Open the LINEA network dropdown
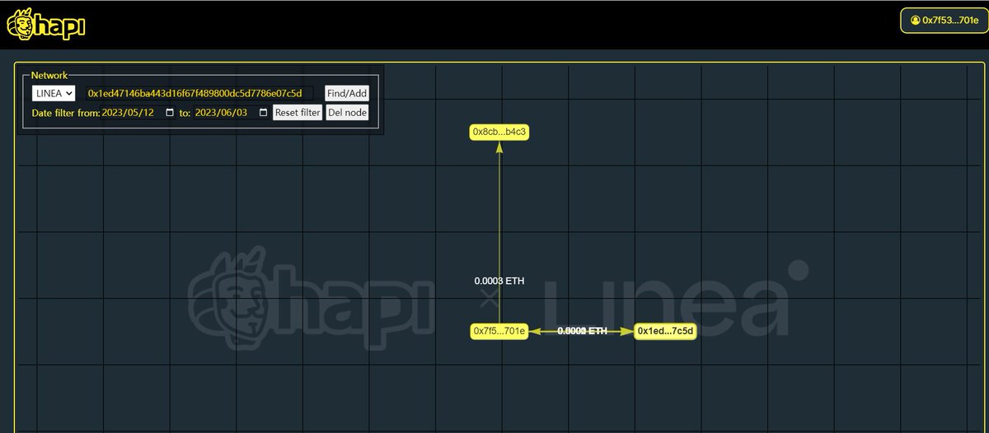 pyautogui.click(x=54, y=94)
